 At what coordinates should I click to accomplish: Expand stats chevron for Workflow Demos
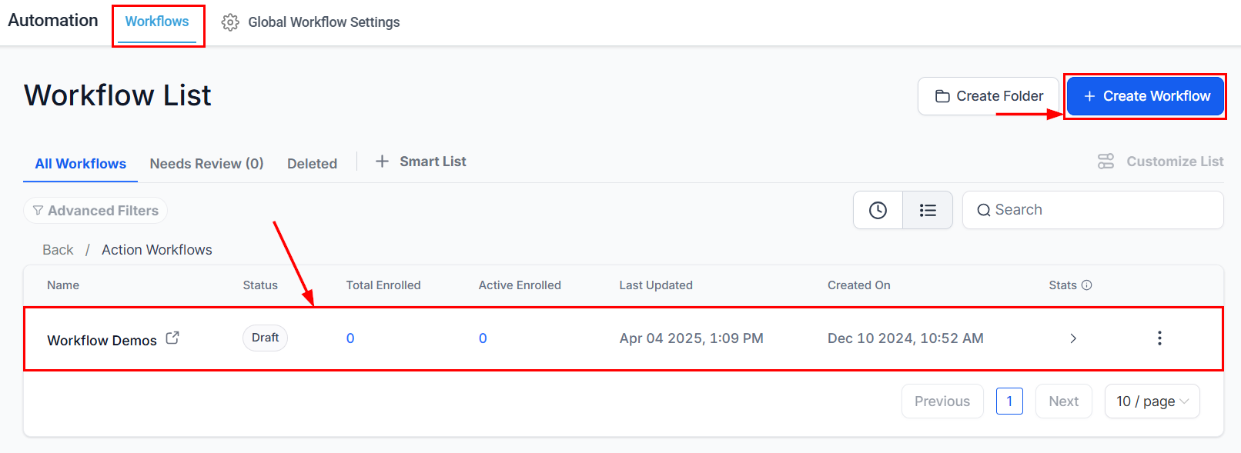(x=1073, y=338)
